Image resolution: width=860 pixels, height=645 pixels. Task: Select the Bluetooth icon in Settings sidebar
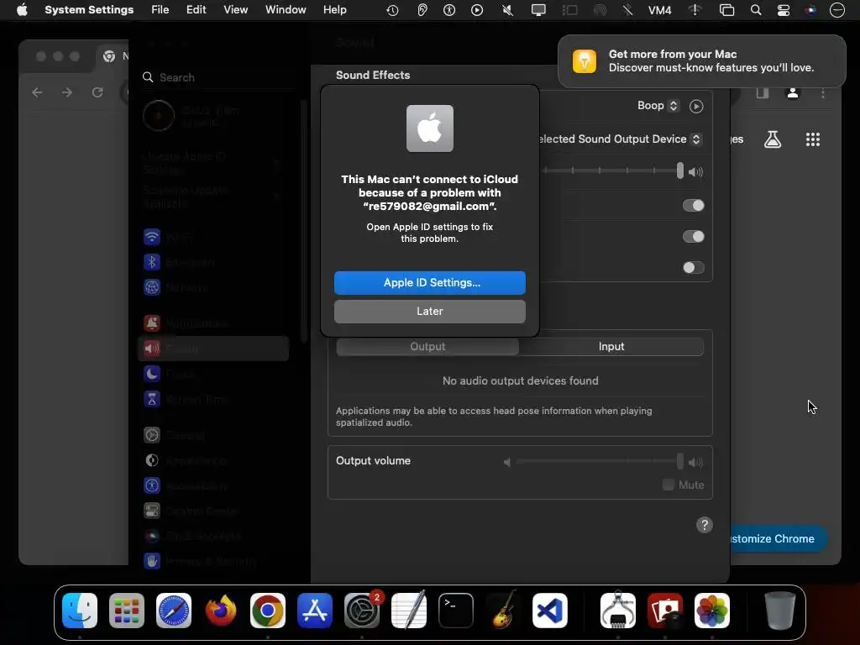pyautogui.click(x=152, y=262)
